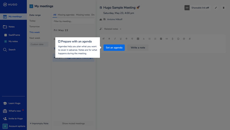Toggle italic formatting
This screenshot has height=130, width=230.
pos(115,39)
